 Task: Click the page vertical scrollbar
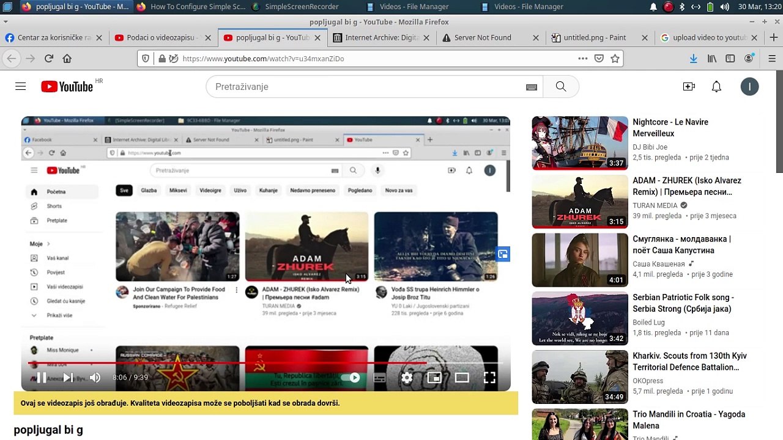pos(779,122)
